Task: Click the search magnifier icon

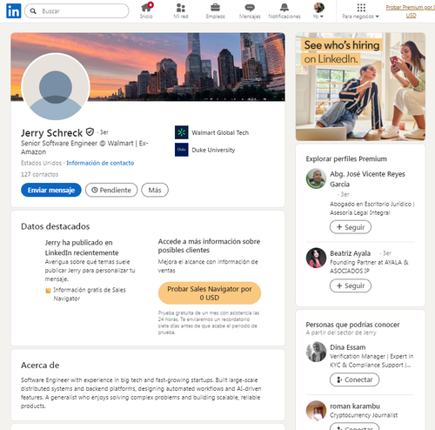Action: [x=33, y=11]
